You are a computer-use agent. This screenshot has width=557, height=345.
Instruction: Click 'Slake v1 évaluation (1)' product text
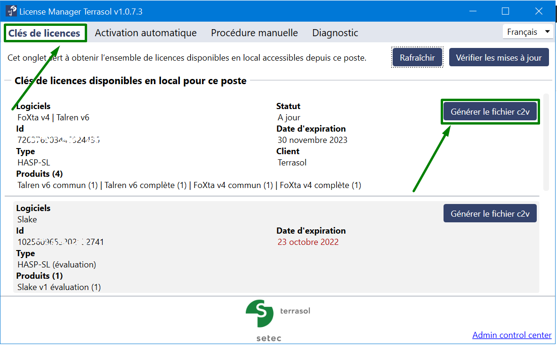59,287
